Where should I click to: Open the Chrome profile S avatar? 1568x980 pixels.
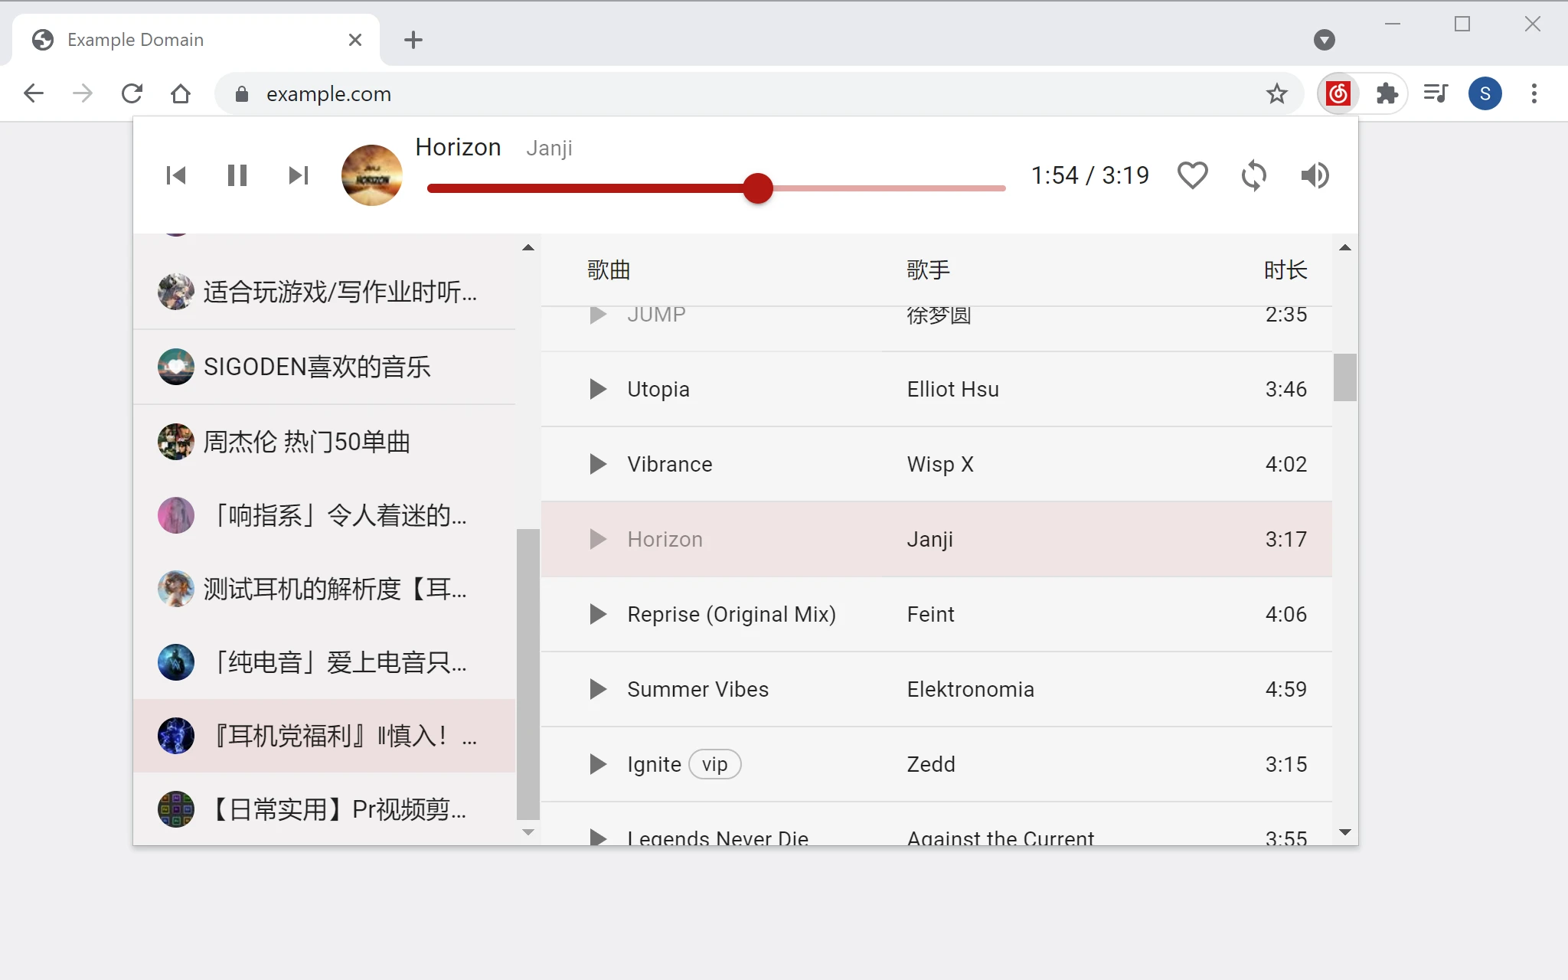pos(1485,93)
